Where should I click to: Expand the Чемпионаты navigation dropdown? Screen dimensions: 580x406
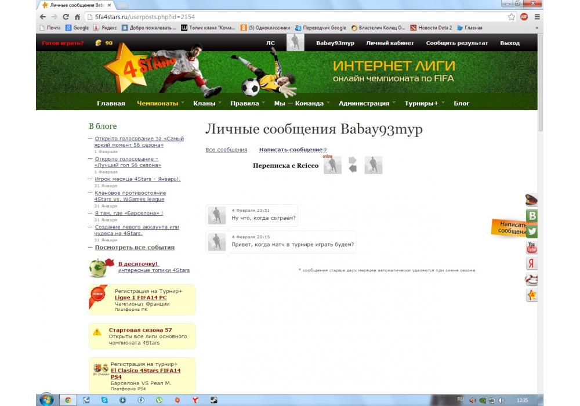160,103
